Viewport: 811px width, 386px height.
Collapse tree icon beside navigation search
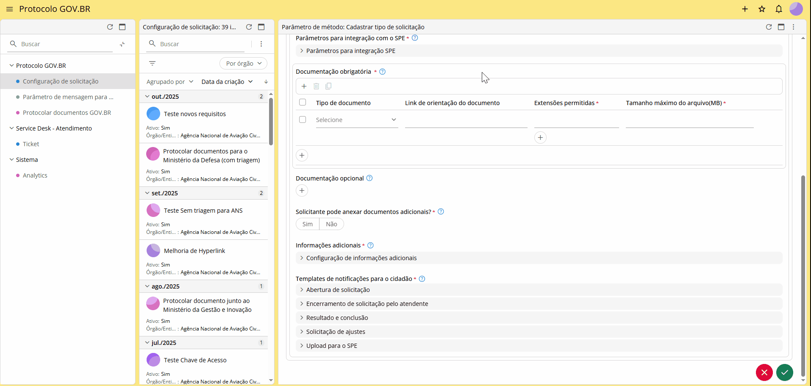point(122,44)
